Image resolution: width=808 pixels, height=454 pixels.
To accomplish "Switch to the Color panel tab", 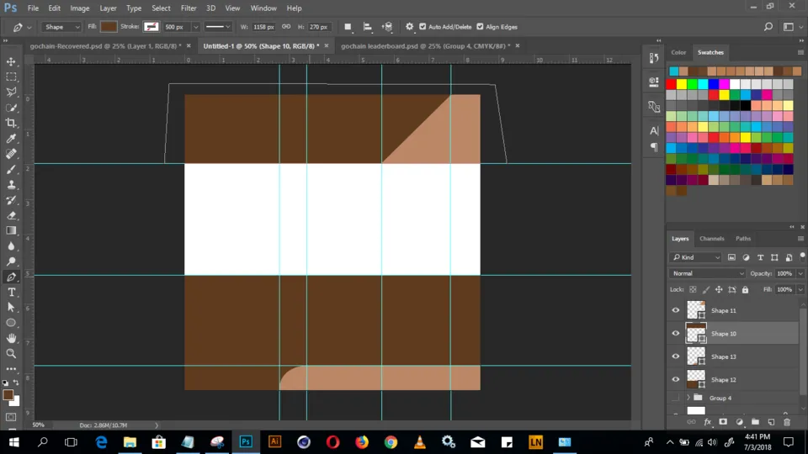I will [678, 52].
